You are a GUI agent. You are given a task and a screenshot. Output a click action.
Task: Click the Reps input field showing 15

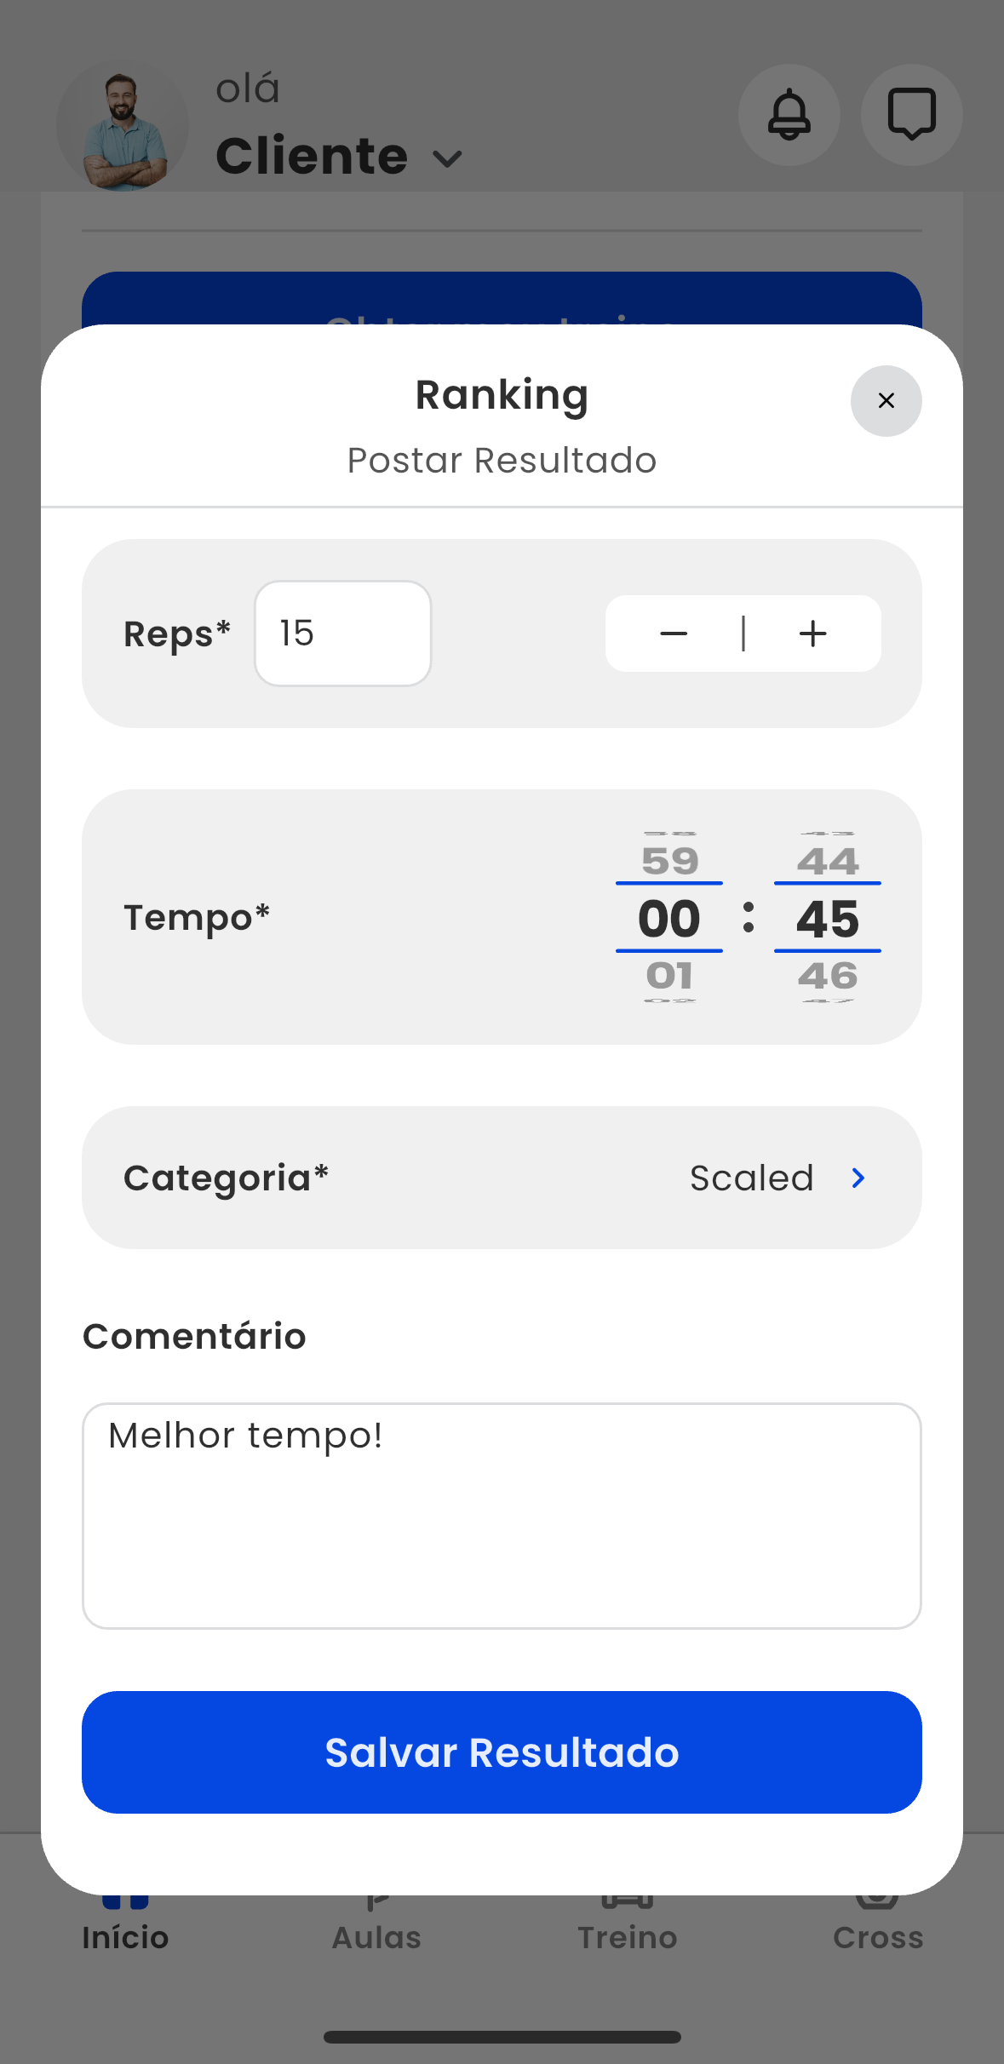(x=343, y=634)
